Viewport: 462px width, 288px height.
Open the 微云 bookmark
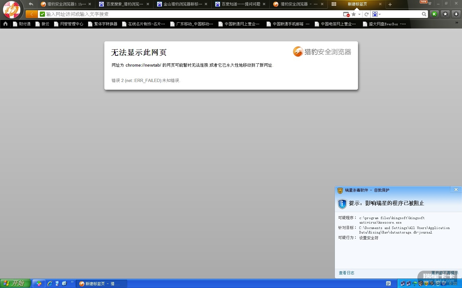(x=42, y=24)
